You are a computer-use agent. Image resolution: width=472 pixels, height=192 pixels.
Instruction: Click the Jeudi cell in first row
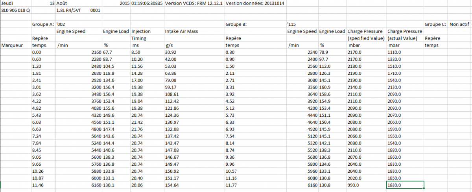coord(8,4)
